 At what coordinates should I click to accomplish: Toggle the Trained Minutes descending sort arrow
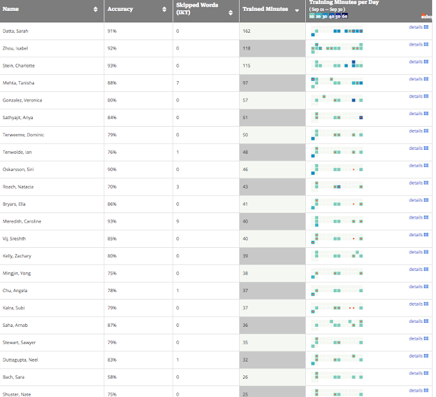297,11
